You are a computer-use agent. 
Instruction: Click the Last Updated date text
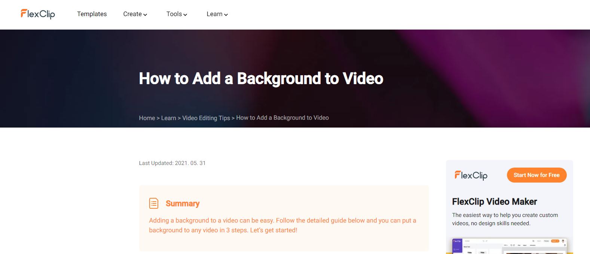172,163
